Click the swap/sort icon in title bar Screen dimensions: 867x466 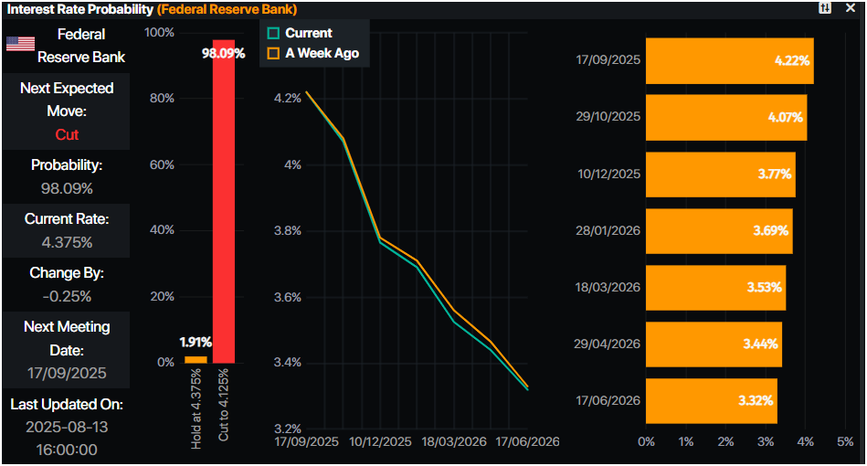click(824, 8)
